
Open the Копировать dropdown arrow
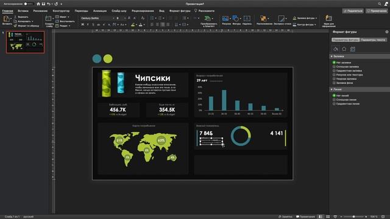tap(32, 21)
